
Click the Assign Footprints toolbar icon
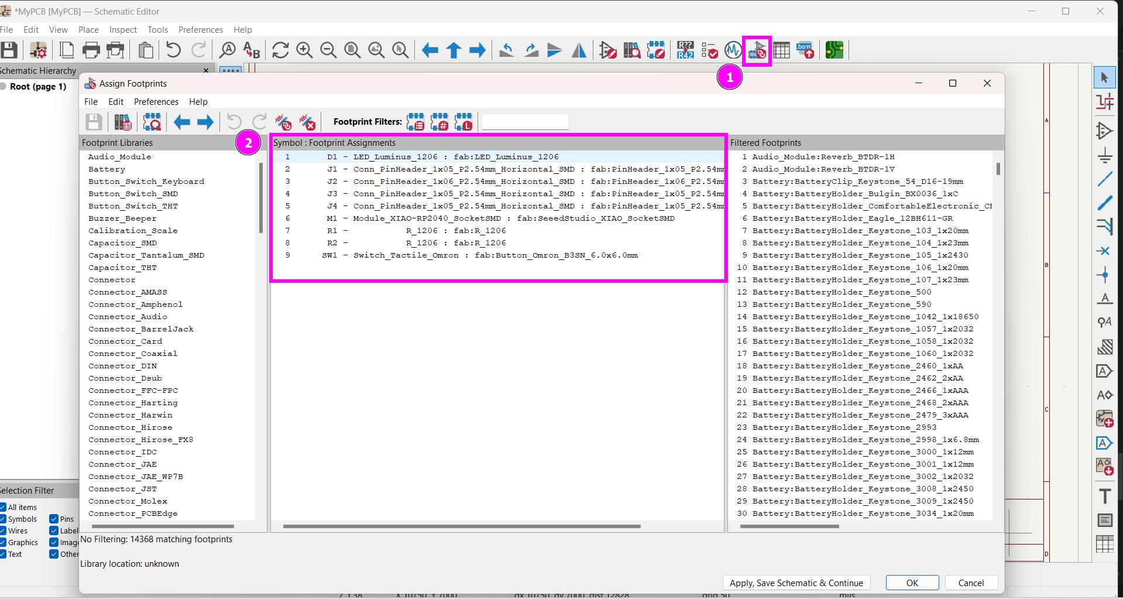(757, 50)
